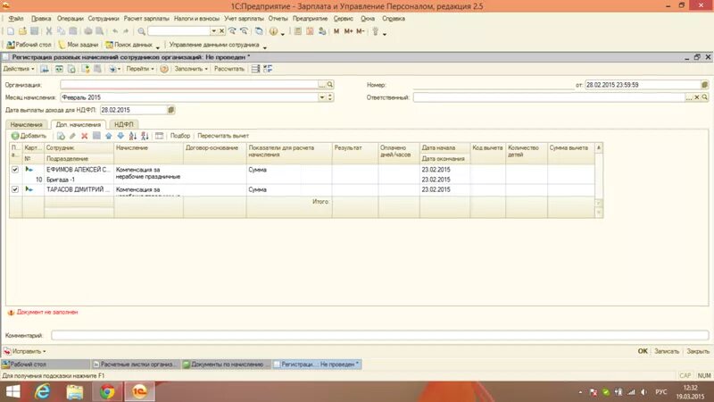Open date picker for Дата выплаты дохода

click(171, 110)
